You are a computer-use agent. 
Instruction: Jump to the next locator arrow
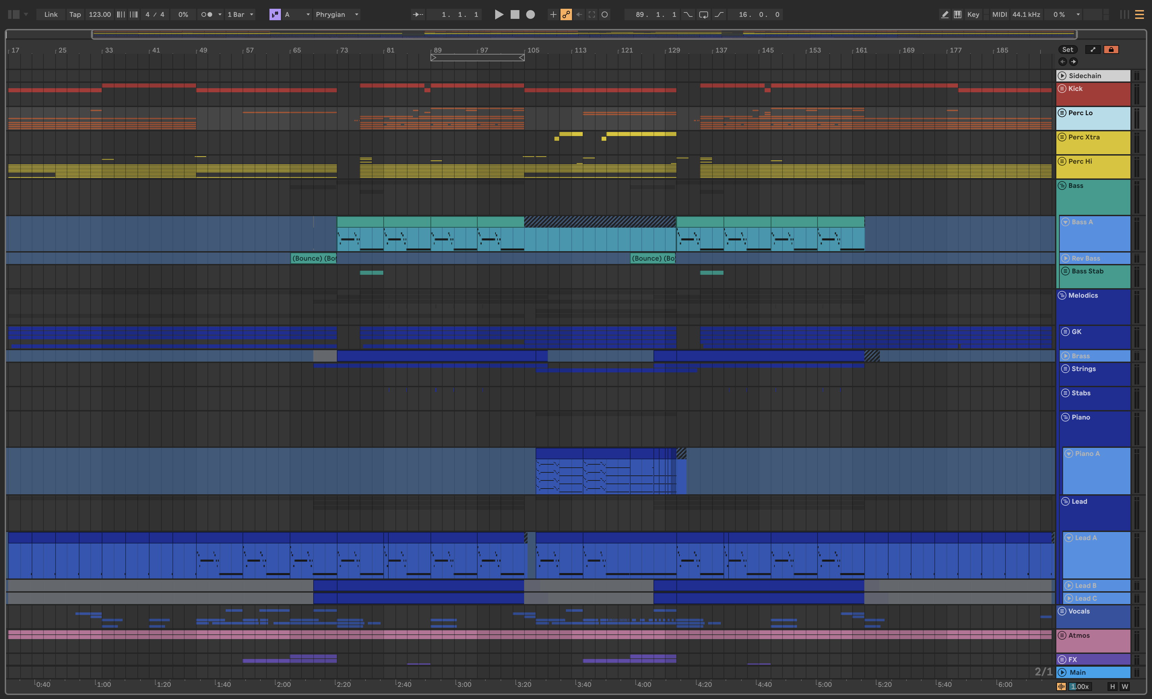coord(1074,62)
